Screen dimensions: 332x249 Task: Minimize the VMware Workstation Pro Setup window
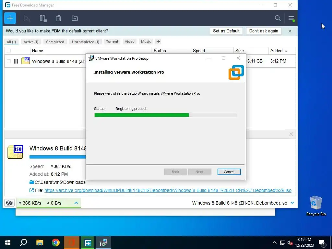pos(209,58)
